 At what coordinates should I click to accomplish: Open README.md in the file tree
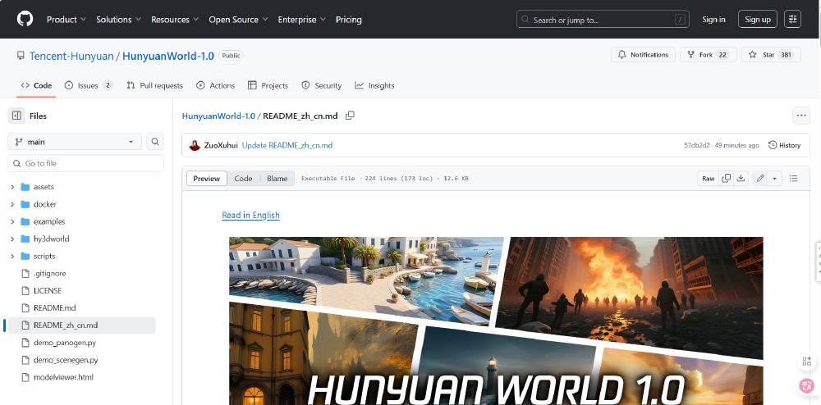(54, 307)
